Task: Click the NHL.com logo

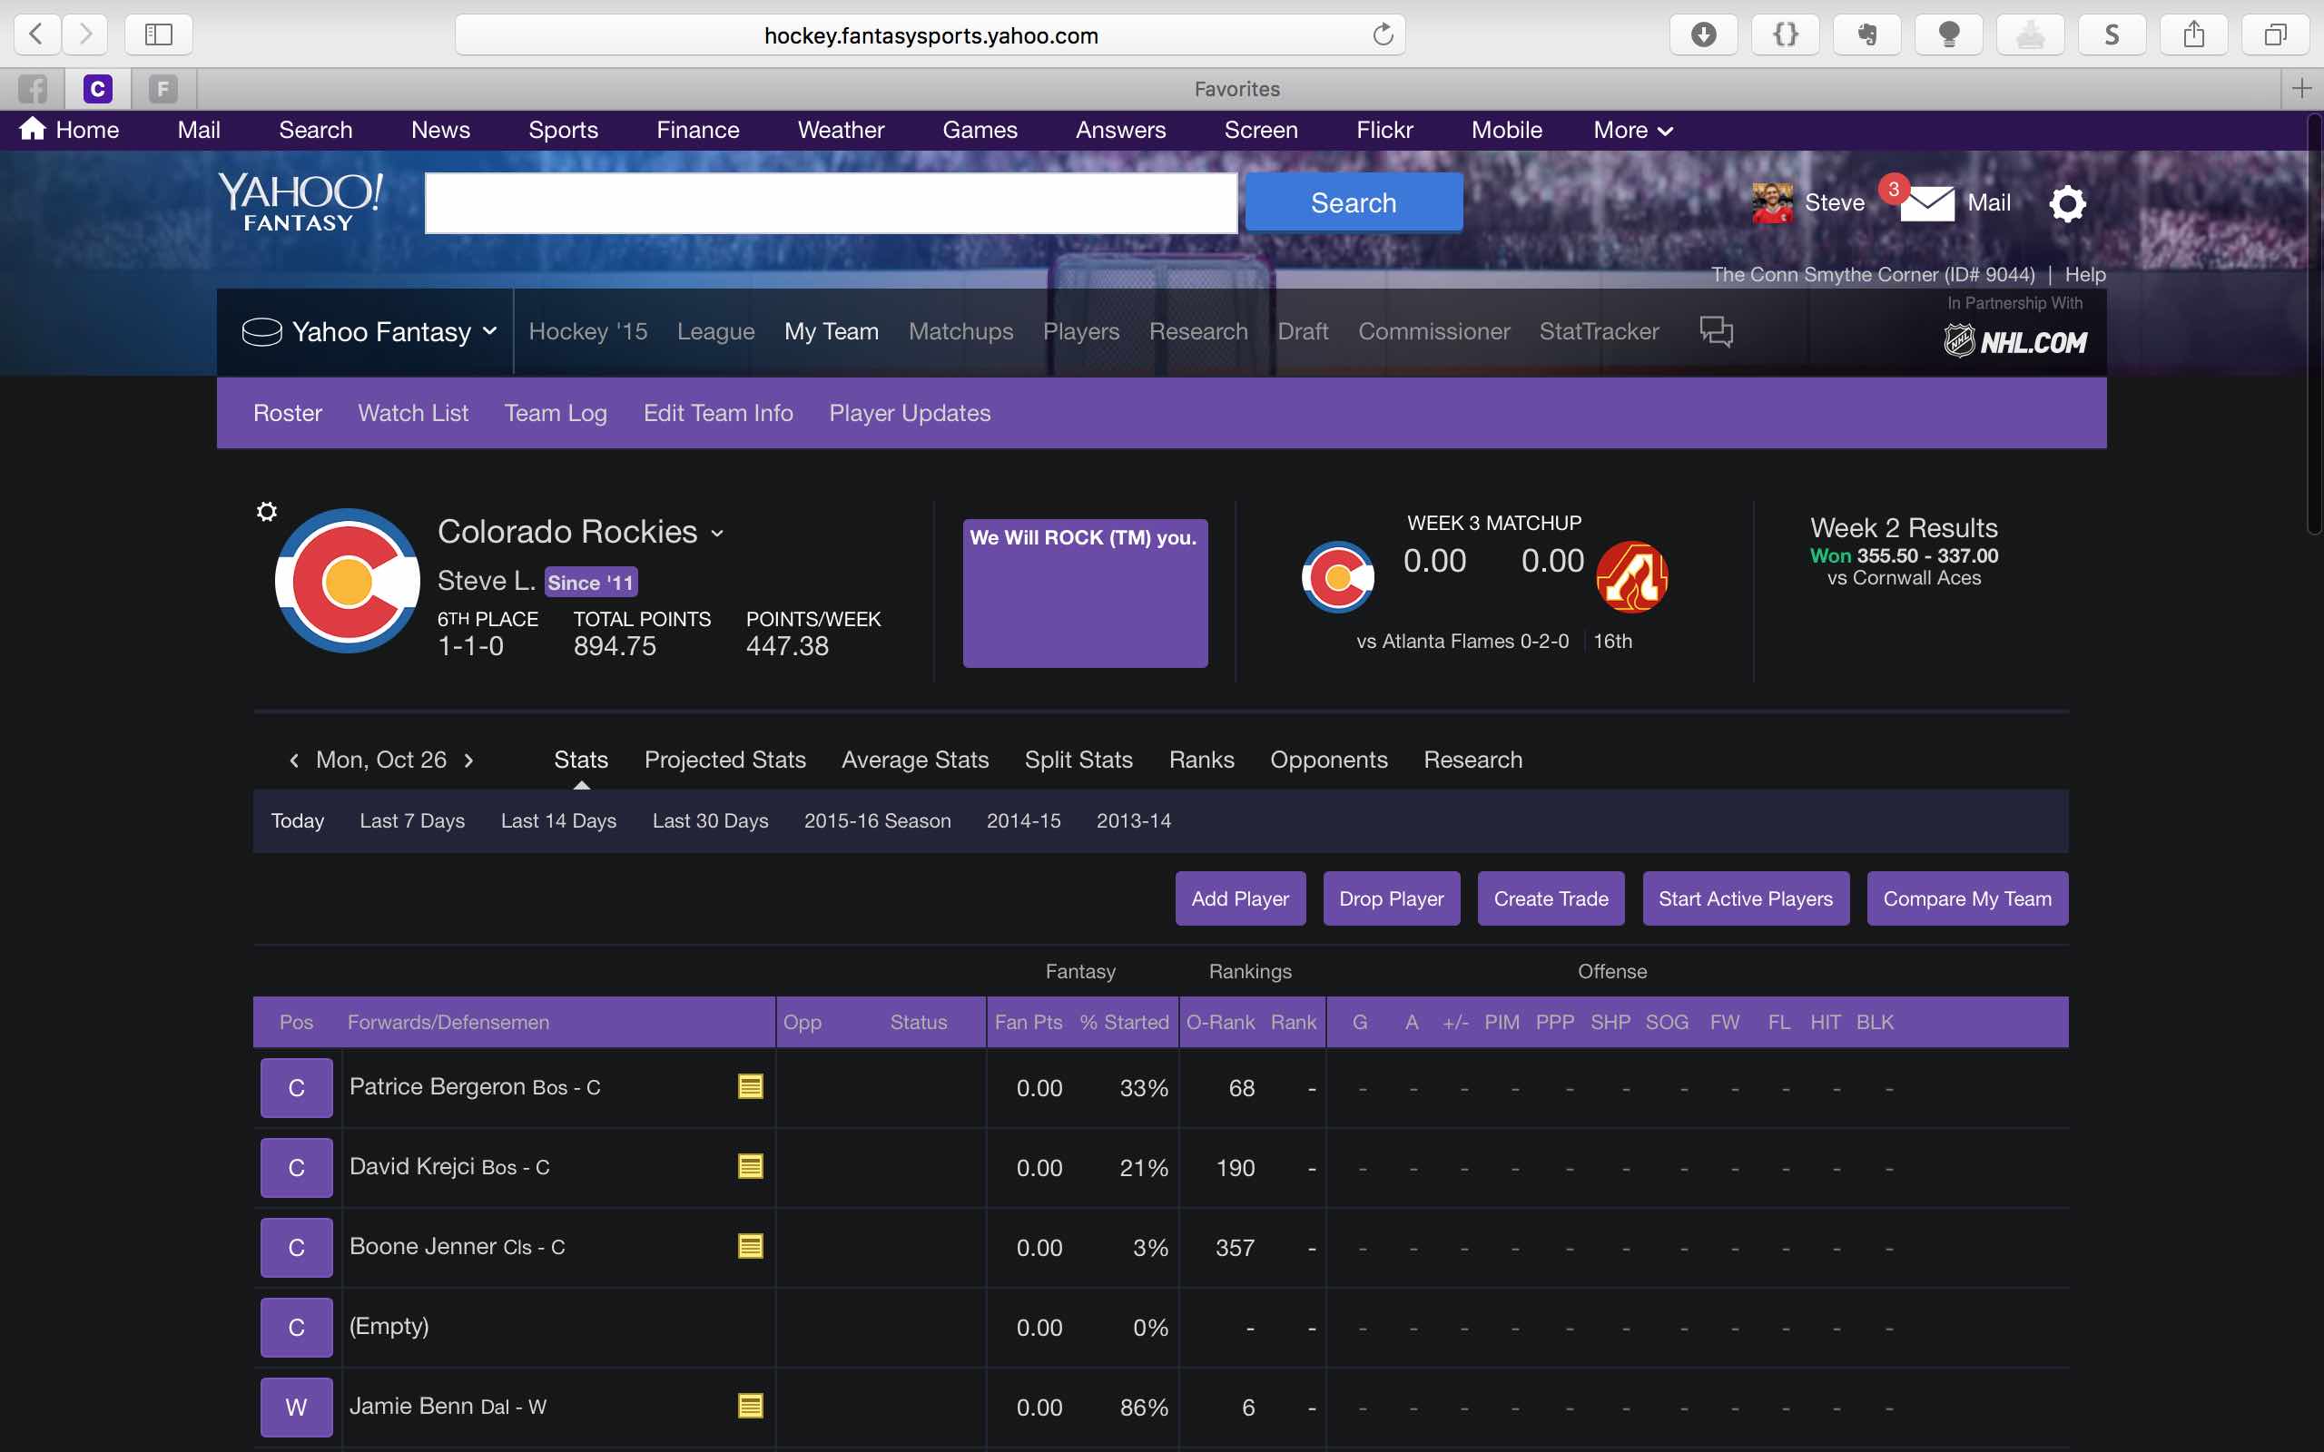Action: tap(2014, 341)
